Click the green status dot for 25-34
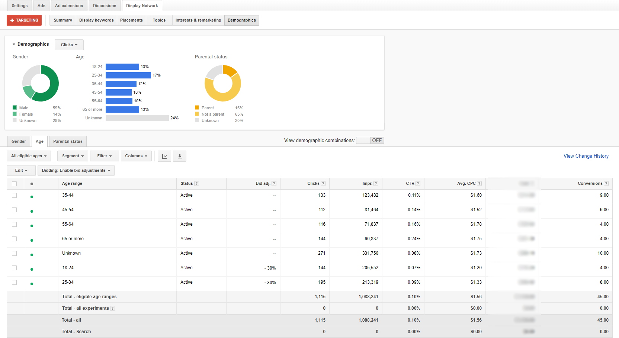Screen dimensions: 619x338 [x=32, y=284]
